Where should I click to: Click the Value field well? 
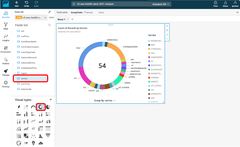pos(101,12)
